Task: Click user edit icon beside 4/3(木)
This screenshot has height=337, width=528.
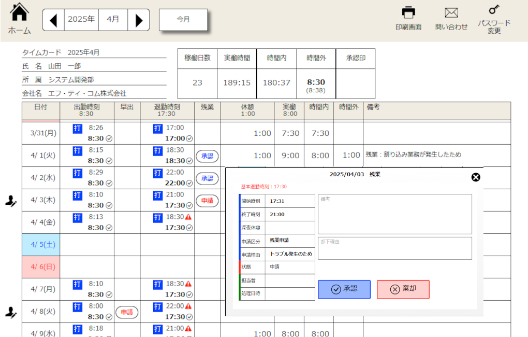Action: click(11, 201)
